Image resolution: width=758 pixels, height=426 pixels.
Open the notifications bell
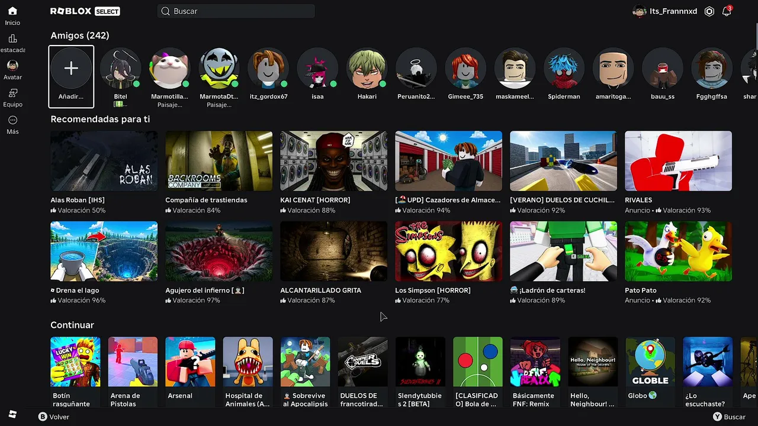click(x=727, y=11)
